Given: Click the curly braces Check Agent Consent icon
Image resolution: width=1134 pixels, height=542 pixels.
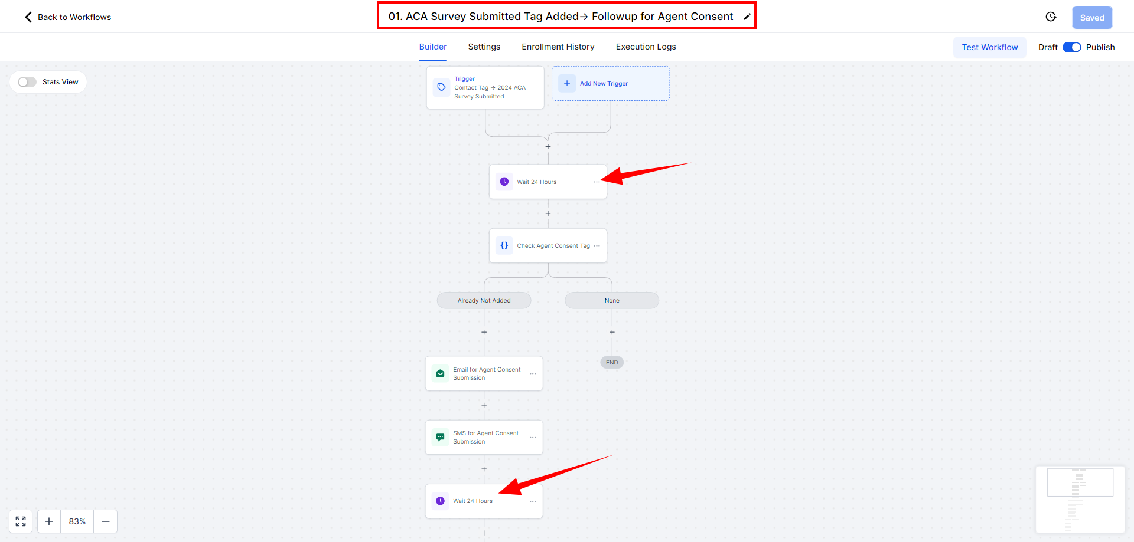Looking at the screenshot, I should [x=504, y=245].
